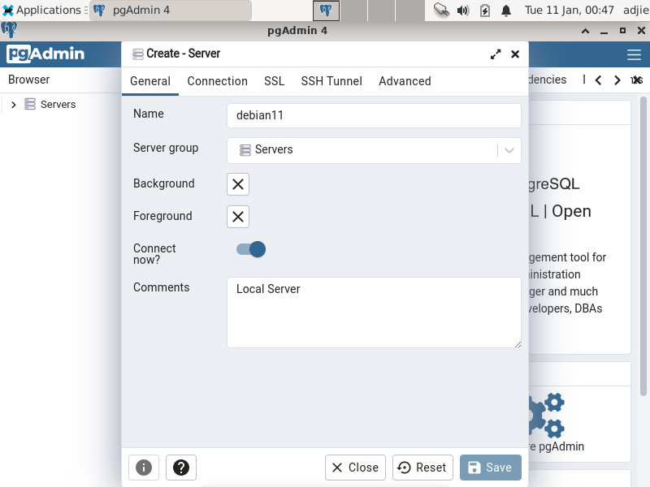Open the volume control tray icon
Screen dimensions: 650x487
point(463,10)
